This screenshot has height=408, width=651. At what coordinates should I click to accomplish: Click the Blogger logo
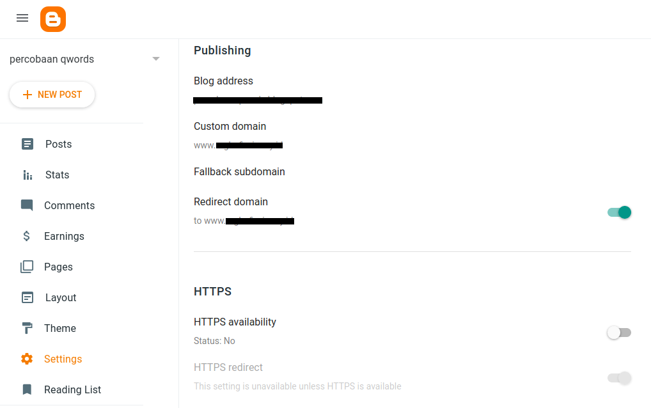pyautogui.click(x=53, y=19)
